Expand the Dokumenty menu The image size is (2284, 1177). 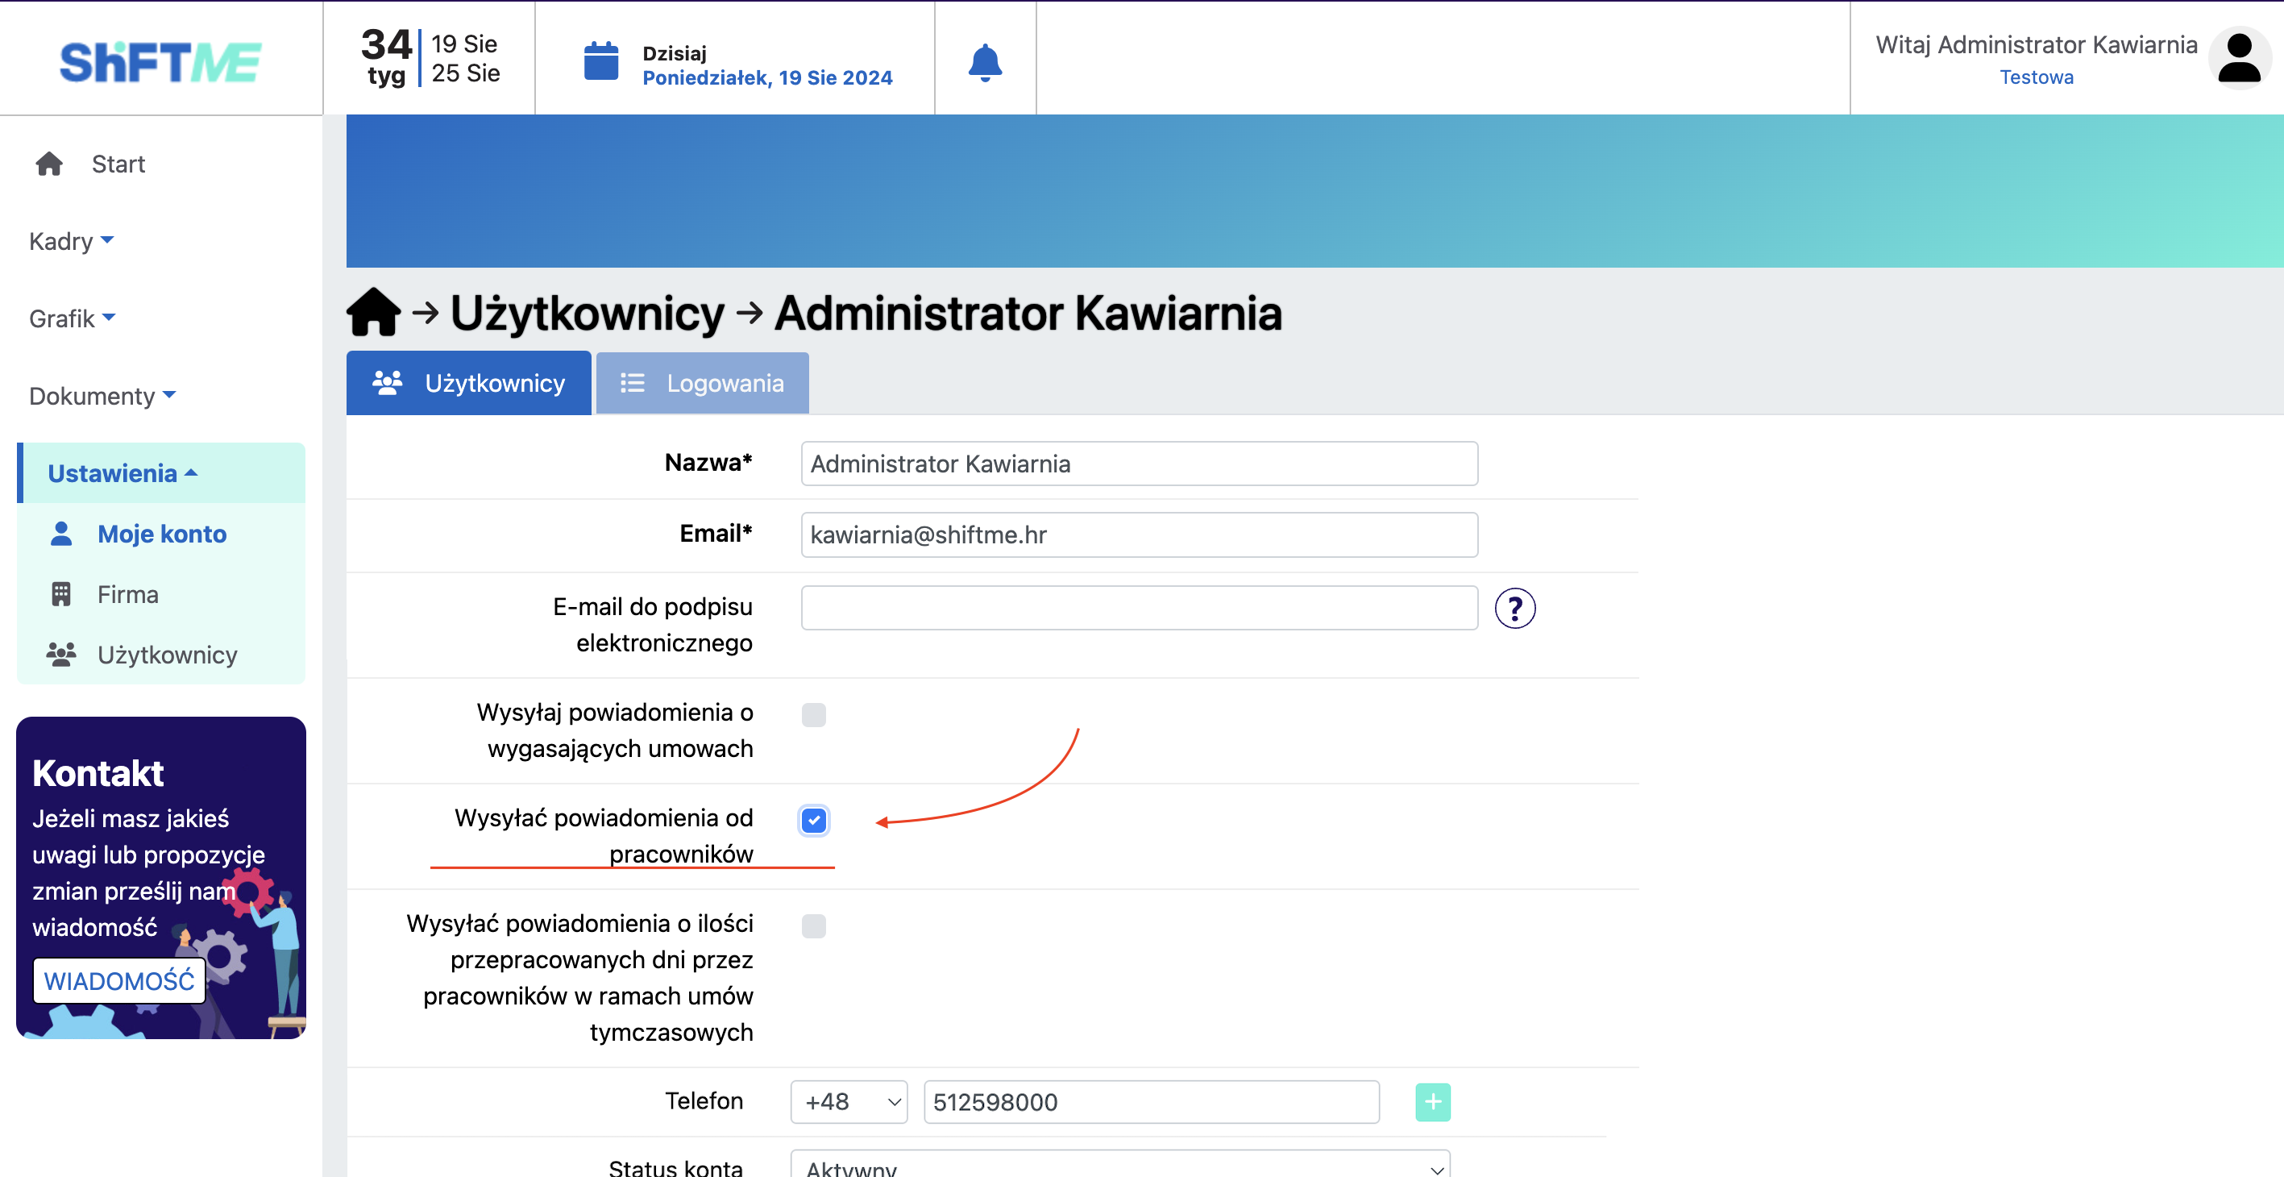pyautogui.click(x=102, y=396)
